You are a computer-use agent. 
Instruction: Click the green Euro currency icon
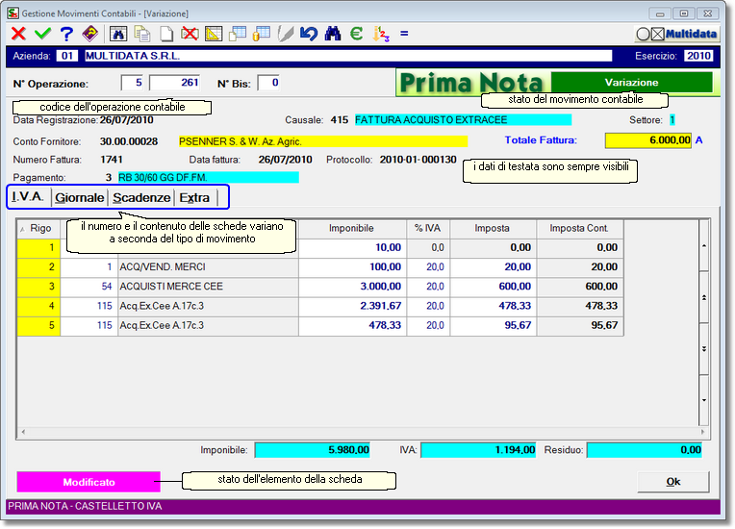[x=357, y=34]
